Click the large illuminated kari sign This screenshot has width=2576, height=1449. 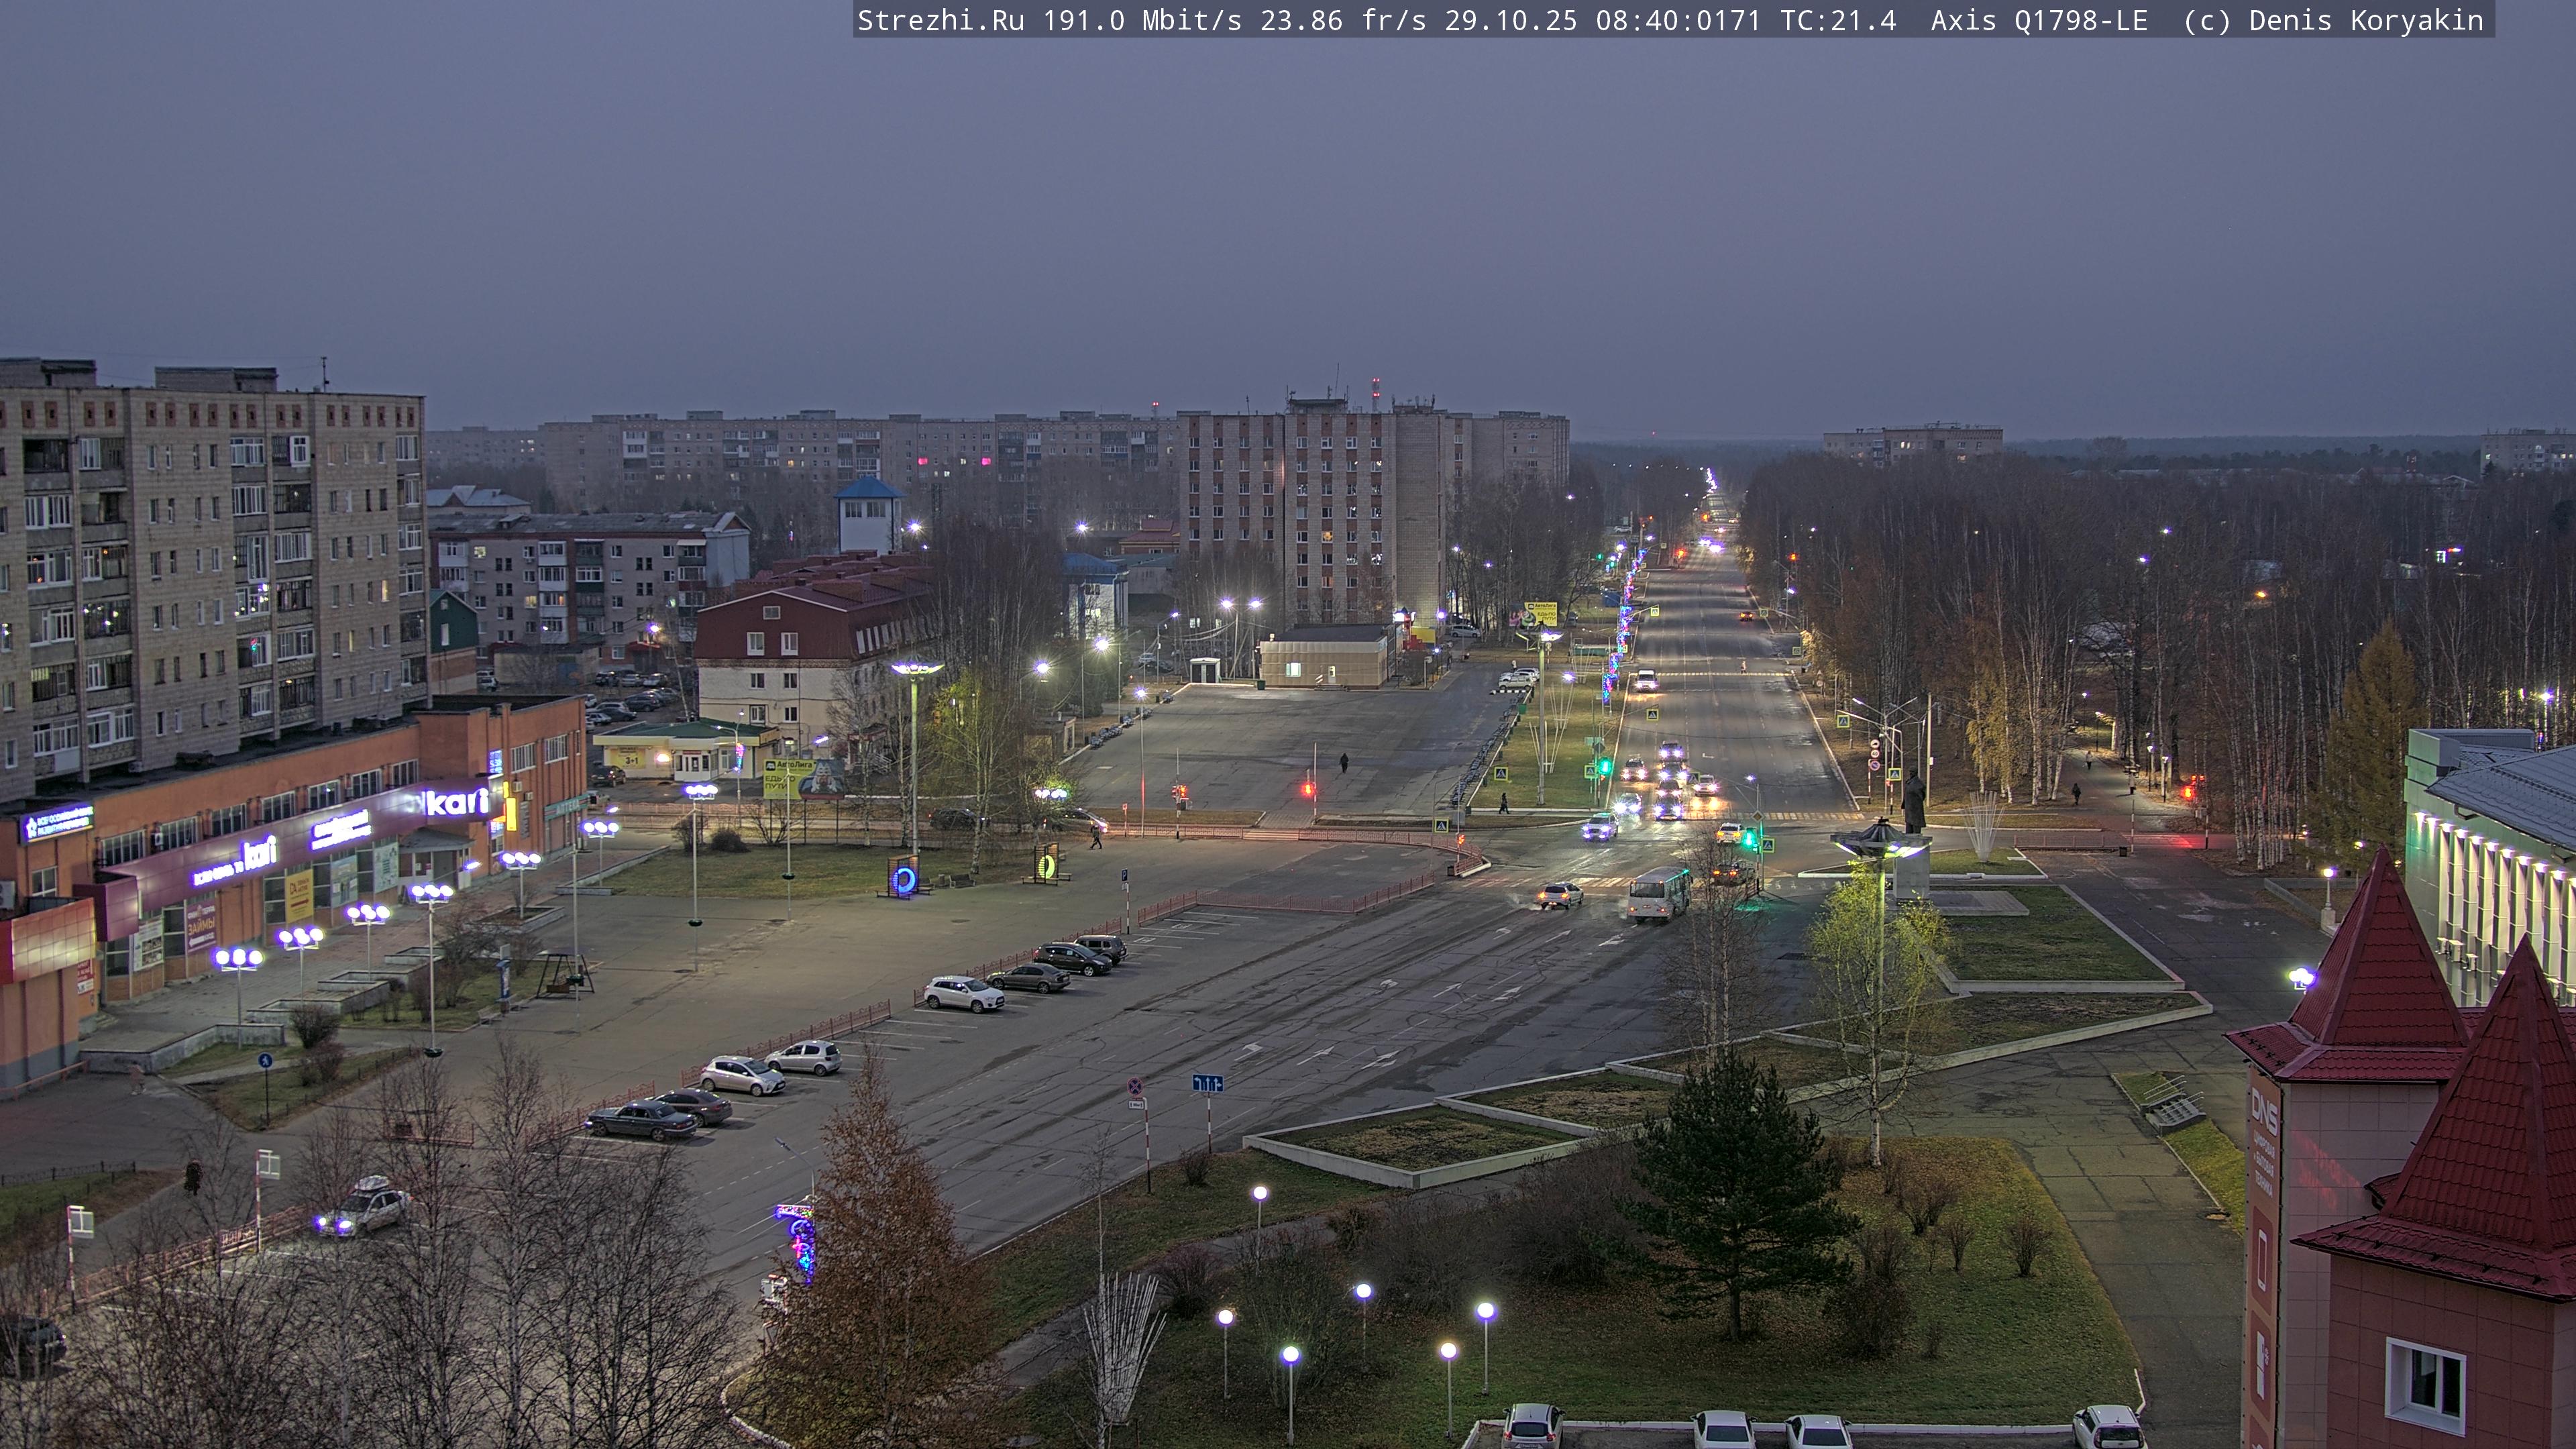(x=458, y=801)
